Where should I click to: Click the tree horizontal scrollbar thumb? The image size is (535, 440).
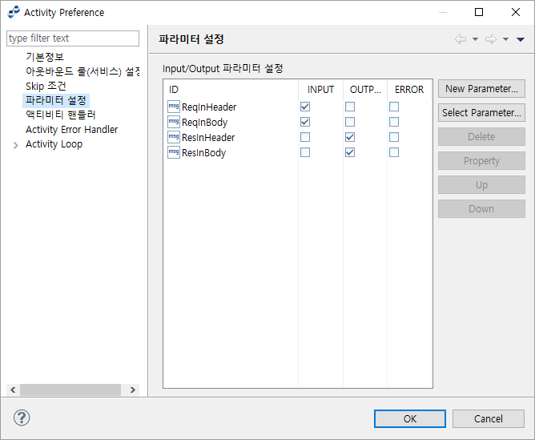pos(70,390)
